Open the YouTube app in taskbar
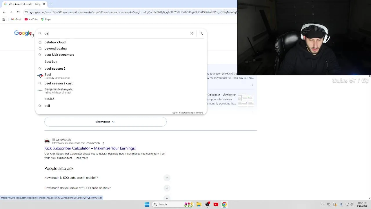The width and height of the screenshot is (371, 209). tap(216, 204)
